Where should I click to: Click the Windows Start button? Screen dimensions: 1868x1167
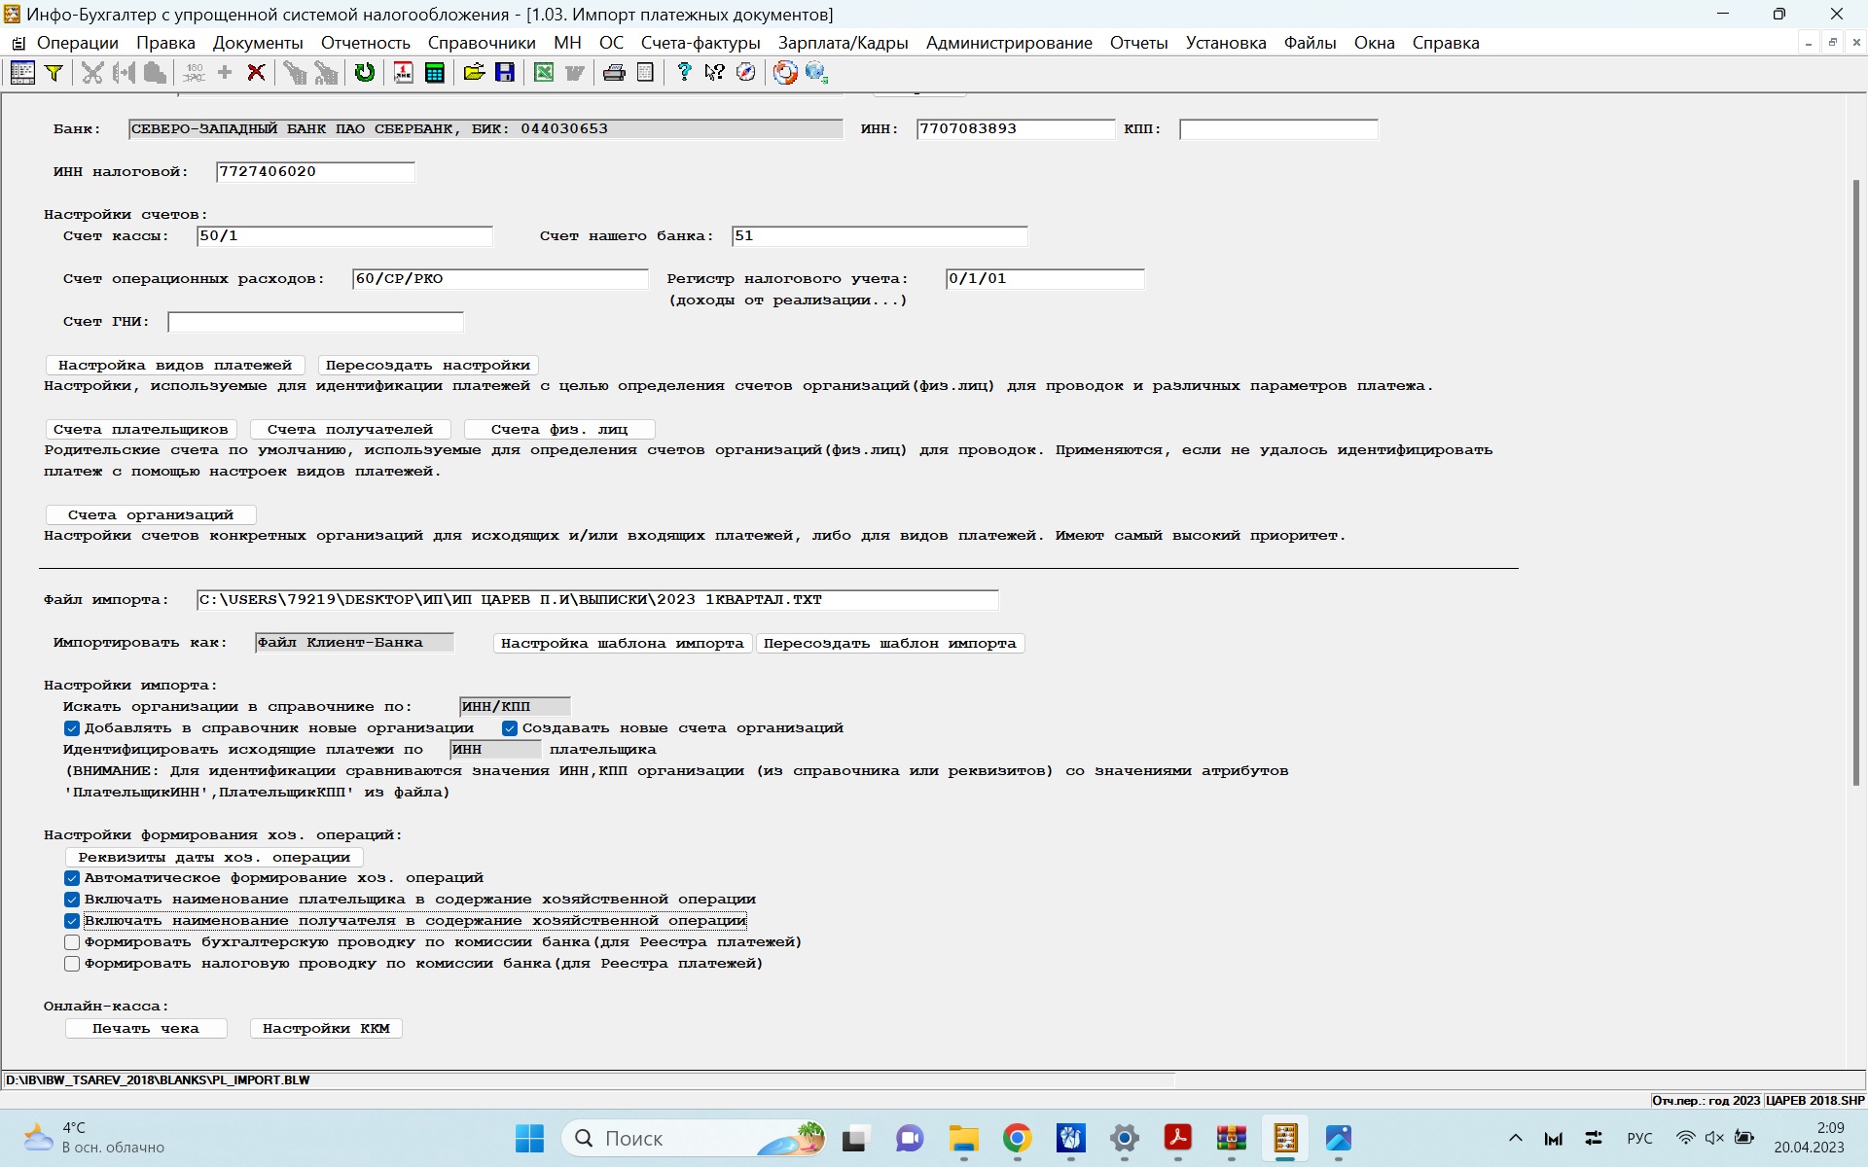point(530,1138)
